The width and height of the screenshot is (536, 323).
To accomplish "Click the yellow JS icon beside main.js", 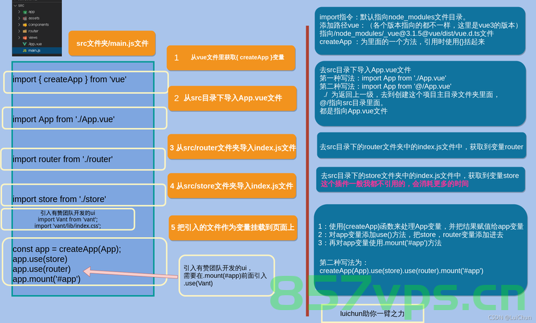I will (25, 50).
